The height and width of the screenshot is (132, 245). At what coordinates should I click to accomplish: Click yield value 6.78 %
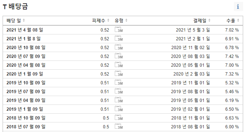pos(232,48)
